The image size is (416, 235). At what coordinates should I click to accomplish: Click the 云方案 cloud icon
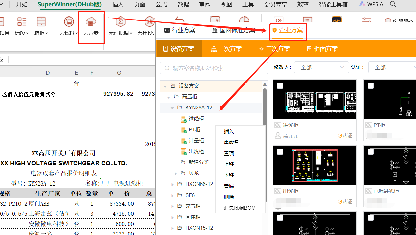91,22
